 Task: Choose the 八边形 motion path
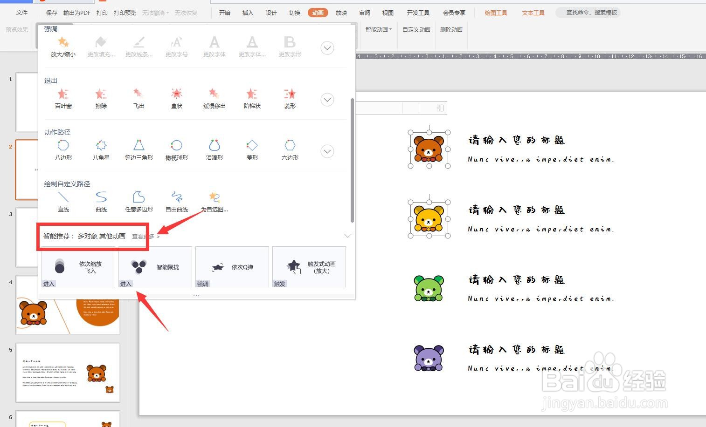pos(63,150)
